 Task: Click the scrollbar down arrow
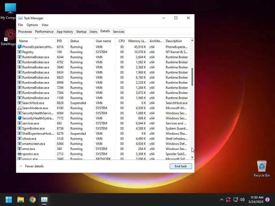(x=192, y=157)
